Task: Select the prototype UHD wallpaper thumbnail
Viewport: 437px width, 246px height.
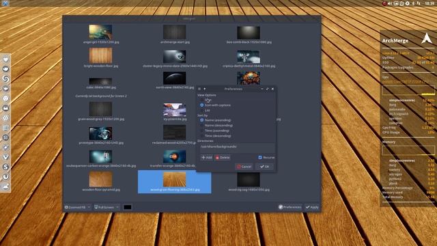Action: pyautogui.click(x=100, y=133)
